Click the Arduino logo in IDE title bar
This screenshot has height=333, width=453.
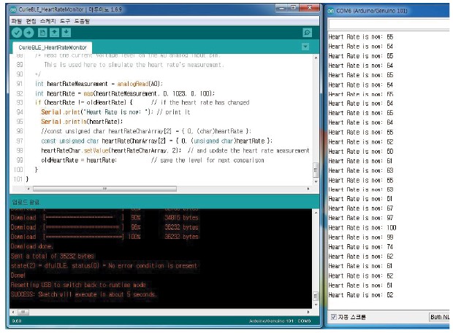click(x=13, y=9)
